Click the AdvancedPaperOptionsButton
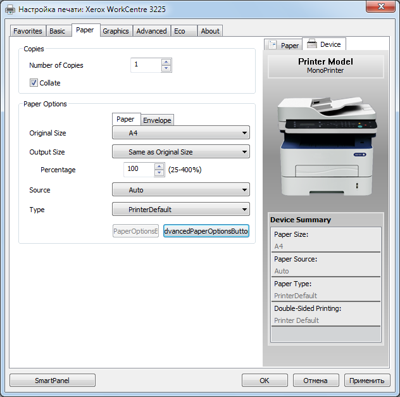Image resolution: width=400 pixels, height=397 pixels. (206, 231)
